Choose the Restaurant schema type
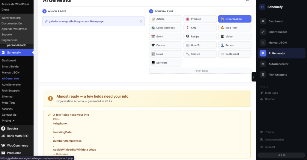307x160 pixels. [x=235, y=54]
